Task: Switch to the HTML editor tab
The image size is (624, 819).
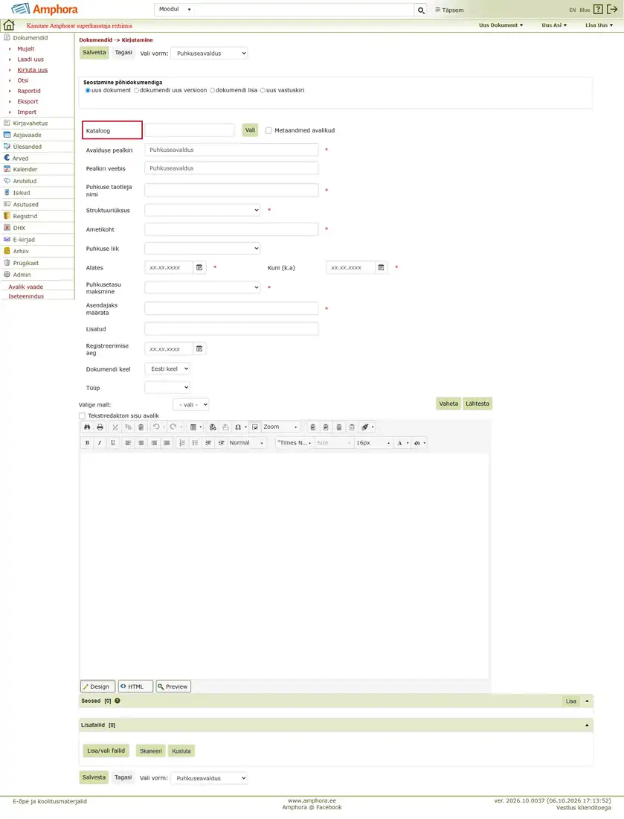Action: point(135,686)
